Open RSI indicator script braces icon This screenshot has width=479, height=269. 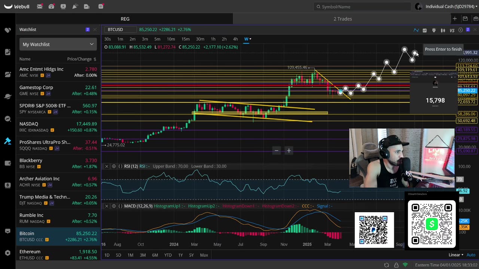(x=120, y=166)
